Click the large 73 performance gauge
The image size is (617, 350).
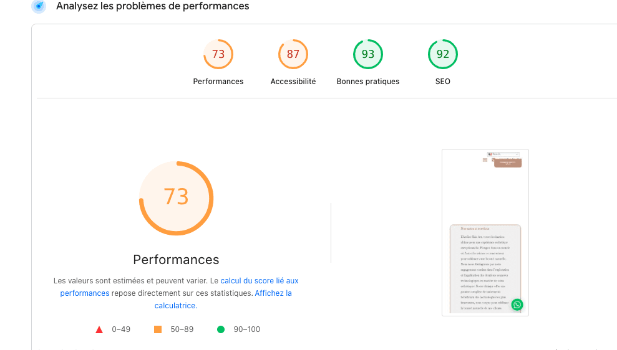click(x=176, y=197)
